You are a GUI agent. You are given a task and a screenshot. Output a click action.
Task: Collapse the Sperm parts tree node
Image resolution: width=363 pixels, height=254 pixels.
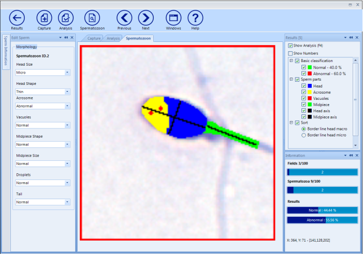[291, 79]
